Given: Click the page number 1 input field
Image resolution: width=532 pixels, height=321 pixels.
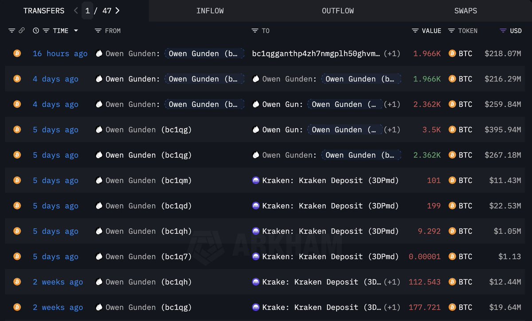Looking at the screenshot, I should click(x=88, y=11).
